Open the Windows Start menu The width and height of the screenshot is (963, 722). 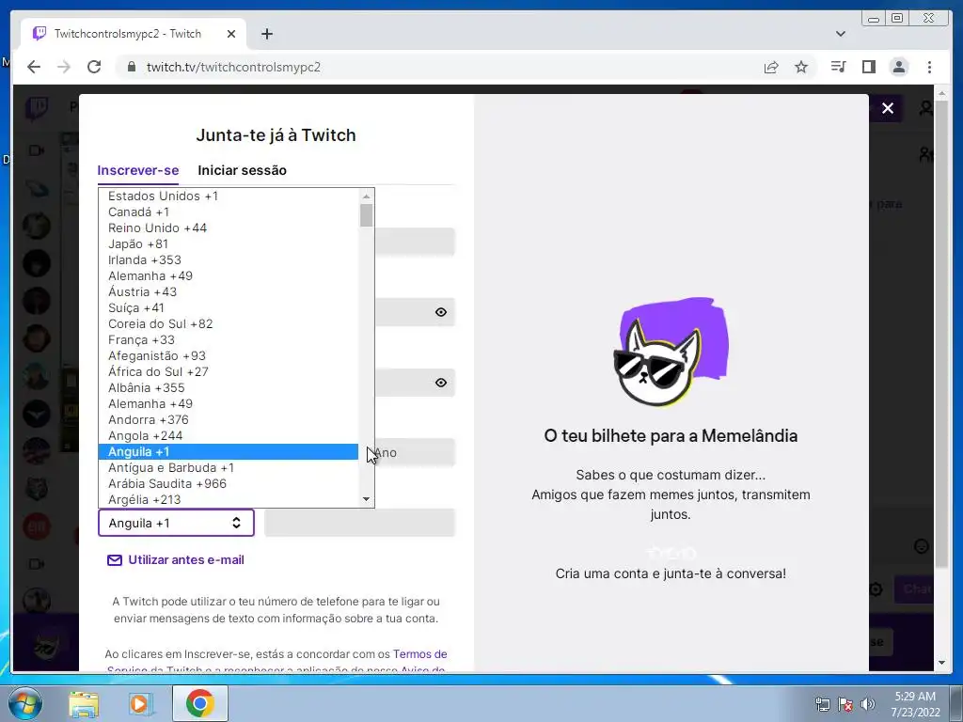click(24, 703)
